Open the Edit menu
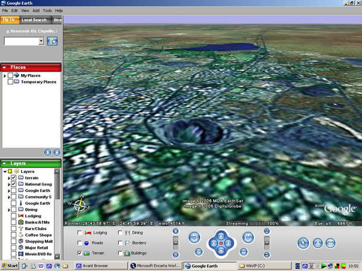Image resolution: width=362 pixels, height=271 pixels. (x=14, y=11)
